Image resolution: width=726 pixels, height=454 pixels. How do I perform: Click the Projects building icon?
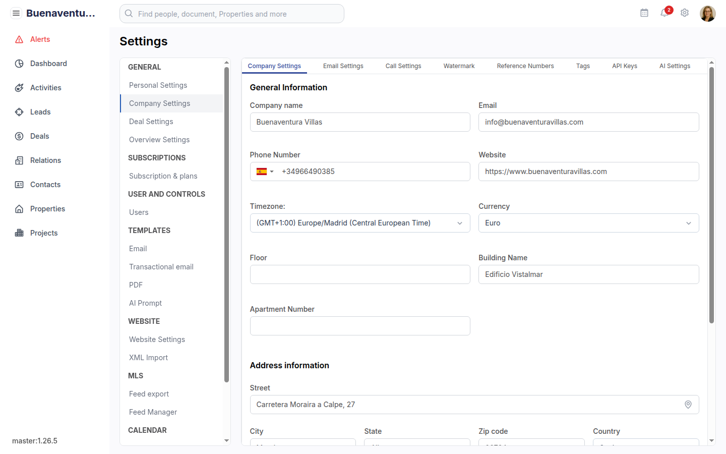click(x=19, y=233)
